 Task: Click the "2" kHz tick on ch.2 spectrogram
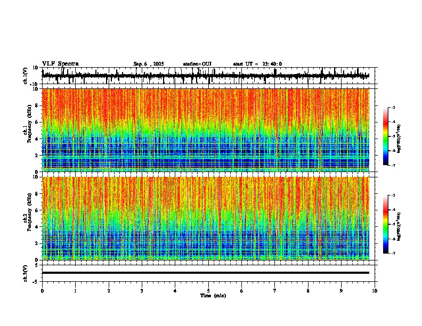[37, 243]
